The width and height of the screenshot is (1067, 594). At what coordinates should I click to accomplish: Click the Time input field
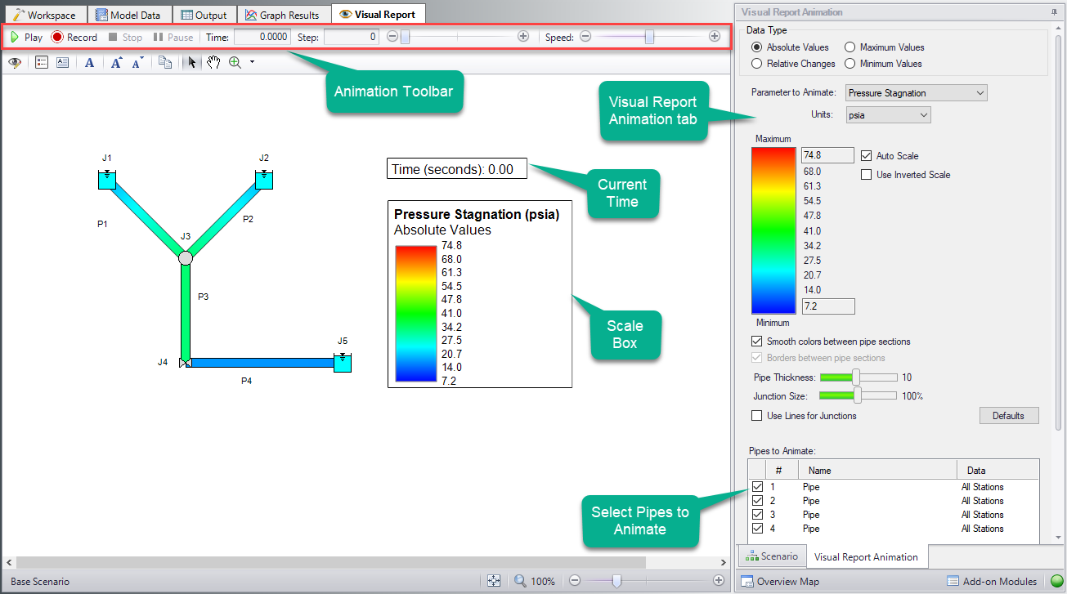click(262, 36)
